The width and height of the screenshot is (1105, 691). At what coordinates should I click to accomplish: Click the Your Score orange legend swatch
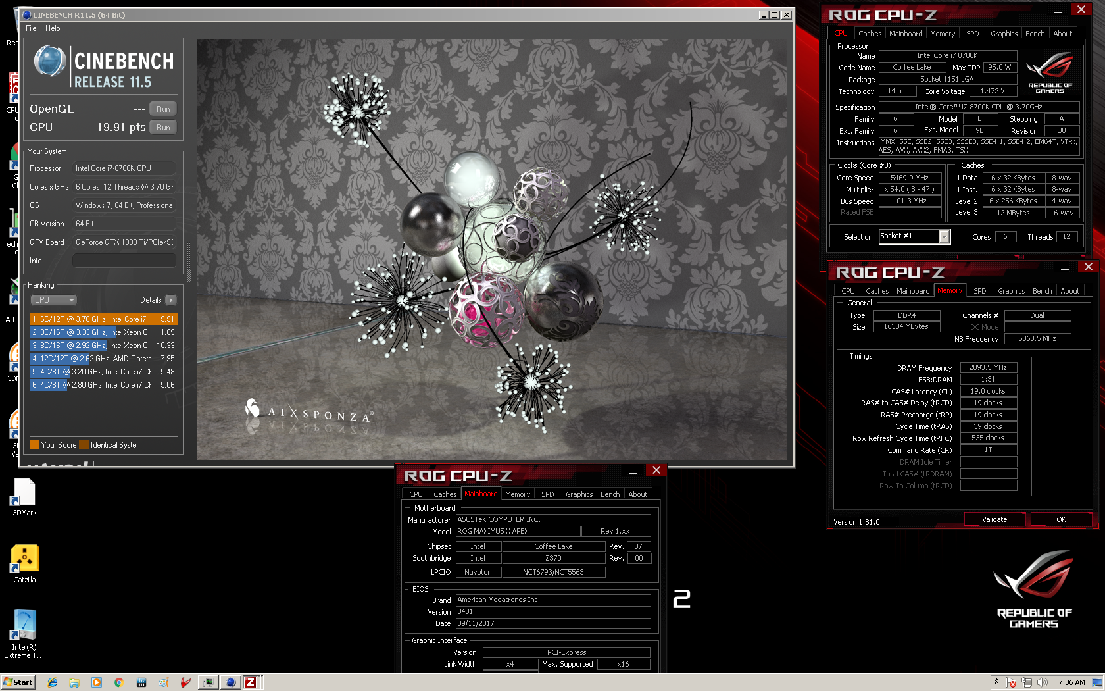(35, 445)
